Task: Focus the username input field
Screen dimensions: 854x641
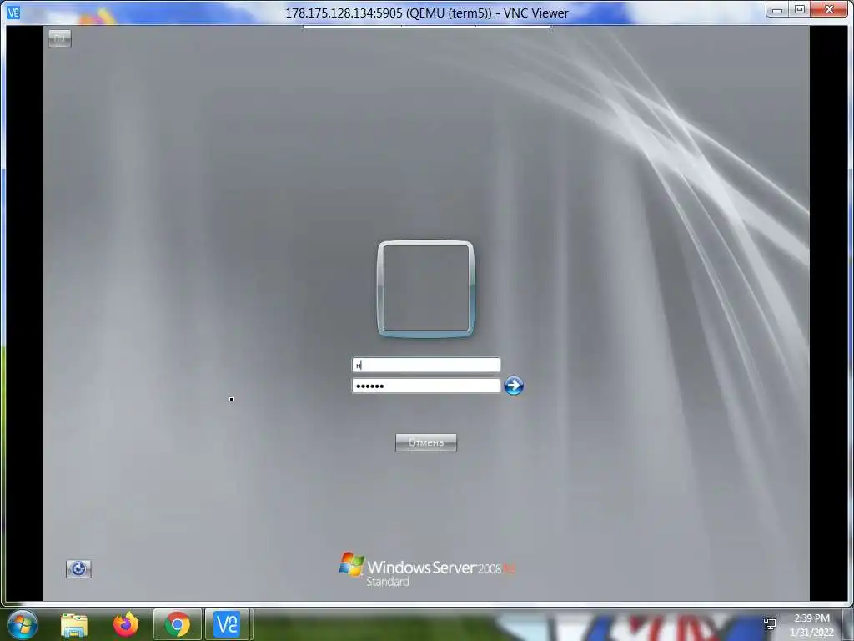Action: pyautogui.click(x=426, y=365)
